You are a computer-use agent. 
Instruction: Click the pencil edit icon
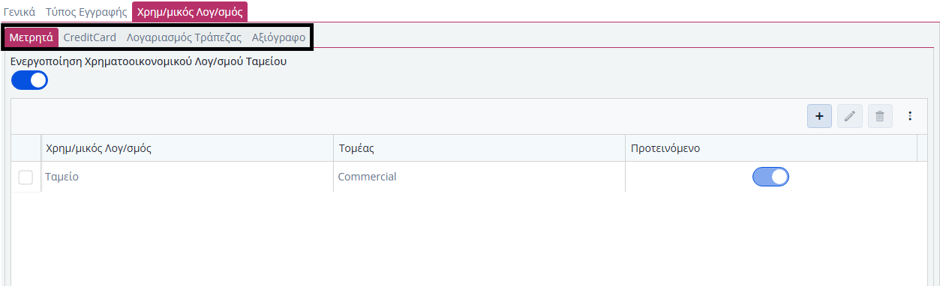(850, 116)
